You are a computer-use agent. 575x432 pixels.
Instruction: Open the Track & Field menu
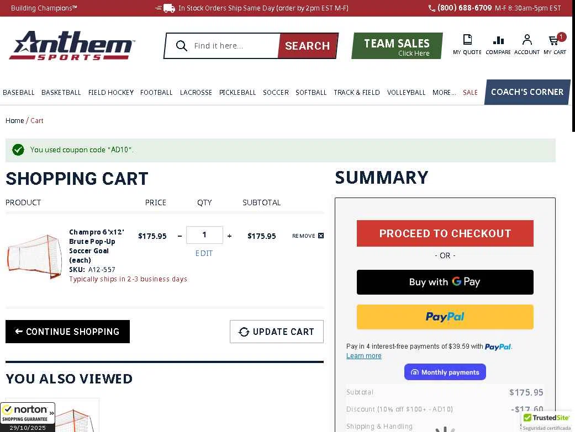coord(356,92)
